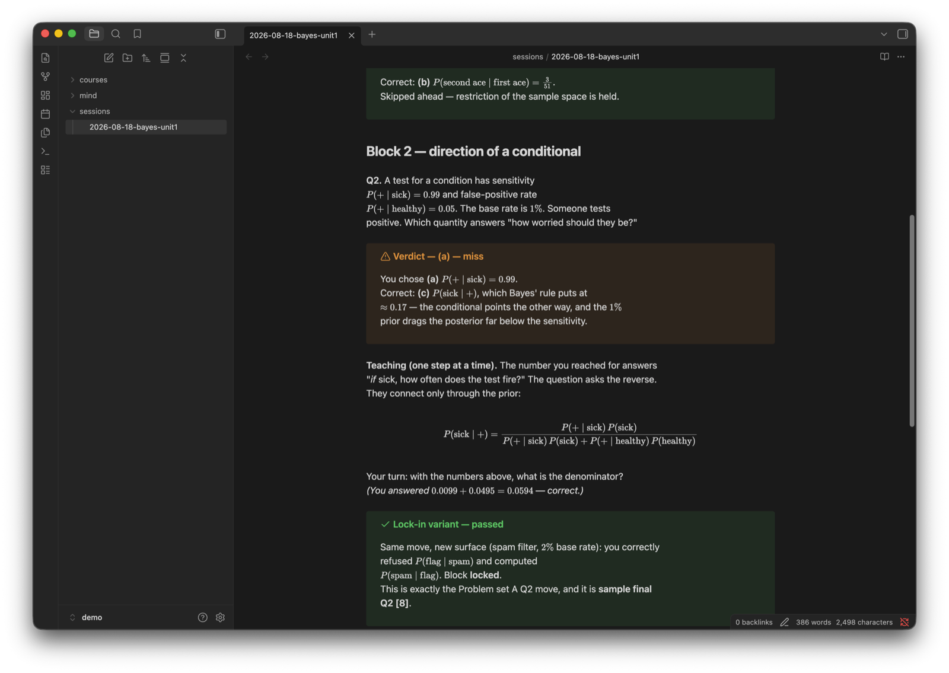Viewport: 949px width, 673px height.
Task: Click the green checkmark callout icon
Action: tap(385, 524)
